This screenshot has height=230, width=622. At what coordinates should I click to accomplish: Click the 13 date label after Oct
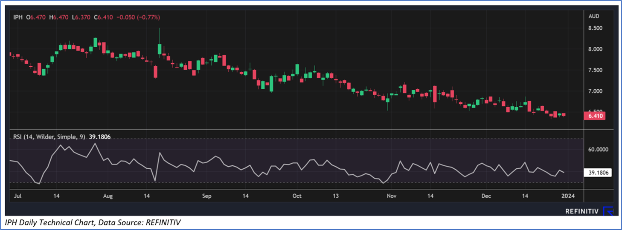point(335,196)
